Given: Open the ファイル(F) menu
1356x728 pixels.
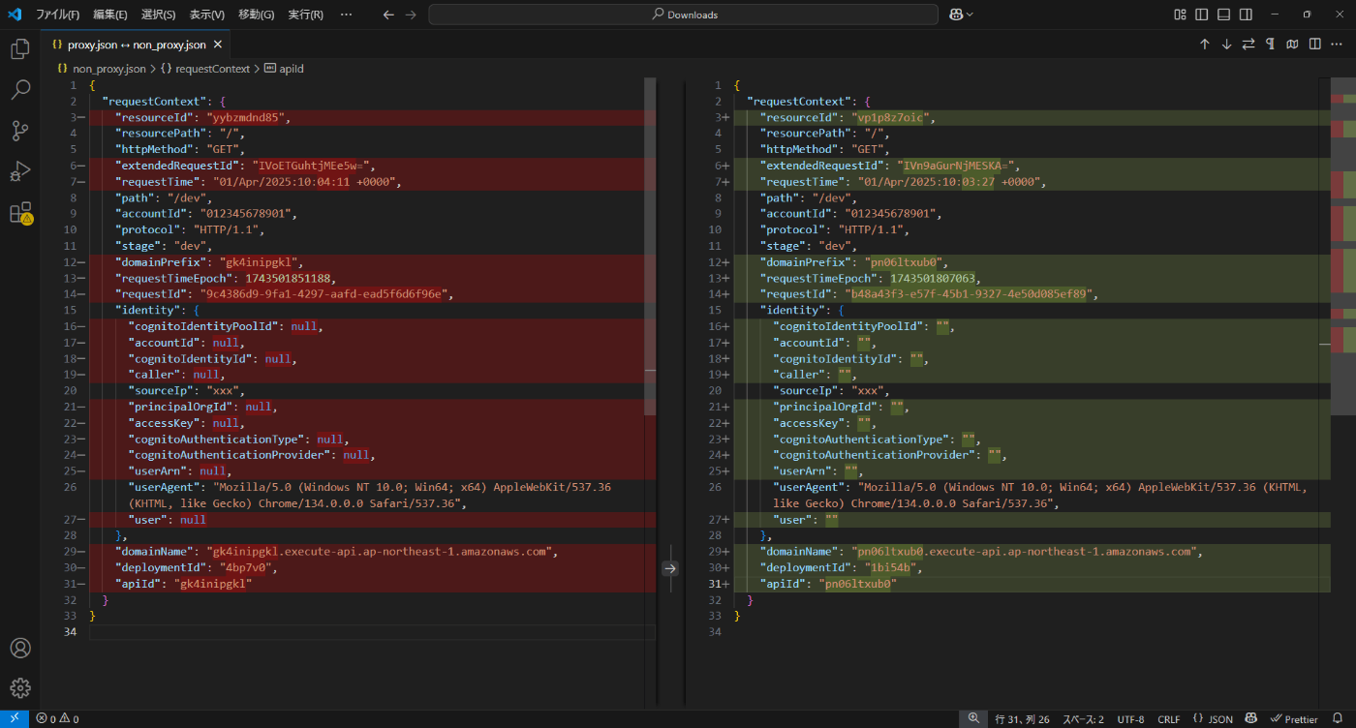Looking at the screenshot, I should pos(58,15).
